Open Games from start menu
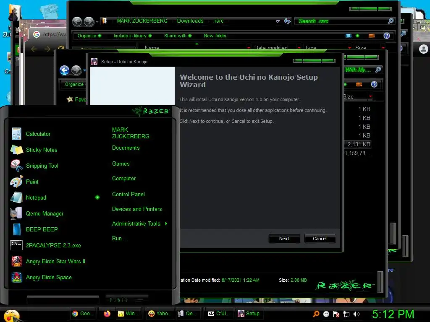The width and height of the screenshot is (430, 322). 121,164
